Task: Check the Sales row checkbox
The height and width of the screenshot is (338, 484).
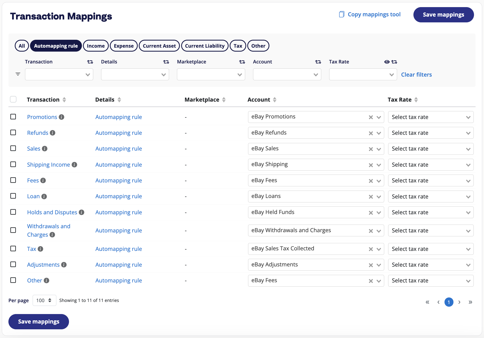Action: [13, 148]
